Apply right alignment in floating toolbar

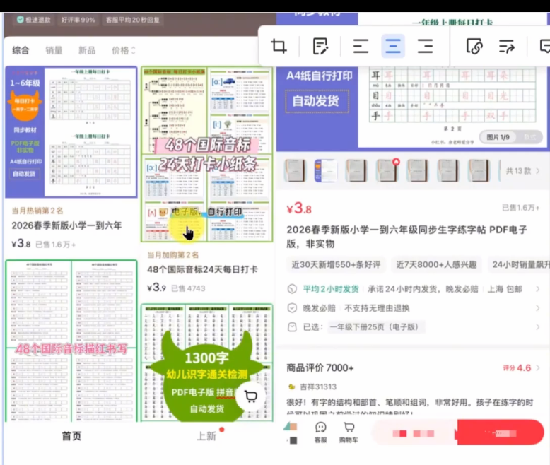(x=425, y=47)
